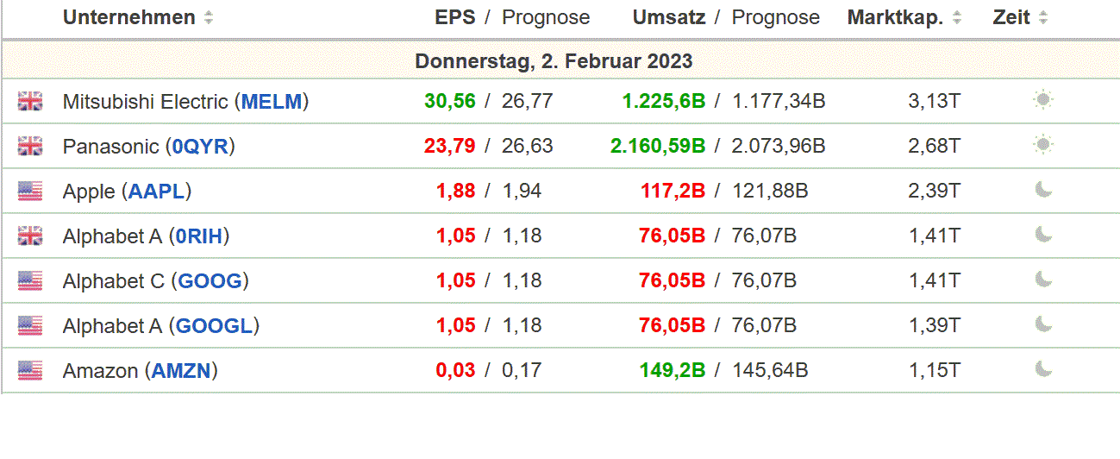Open the AMZN ticker link
The image size is (1120, 459).
[181, 371]
